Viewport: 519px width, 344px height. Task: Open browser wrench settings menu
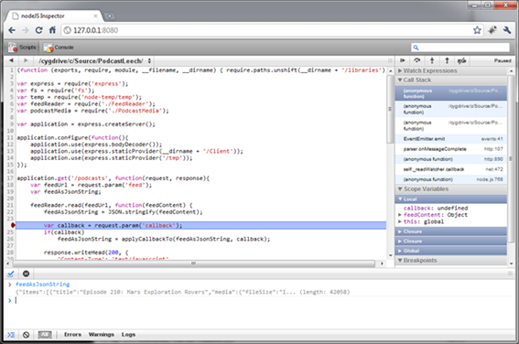point(507,30)
